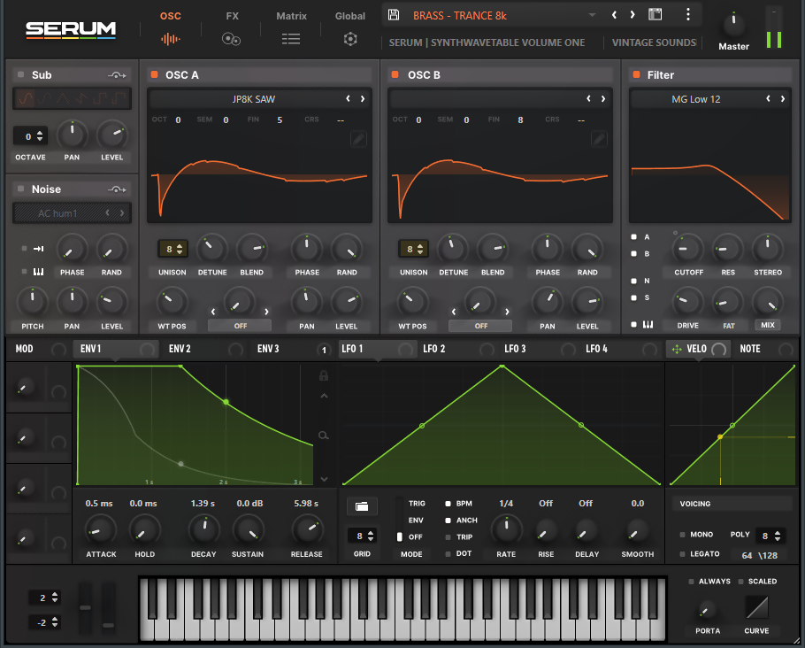Open the OSC B warp mode OFF menu
Screen dimensions: 805x648
coord(480,326)
